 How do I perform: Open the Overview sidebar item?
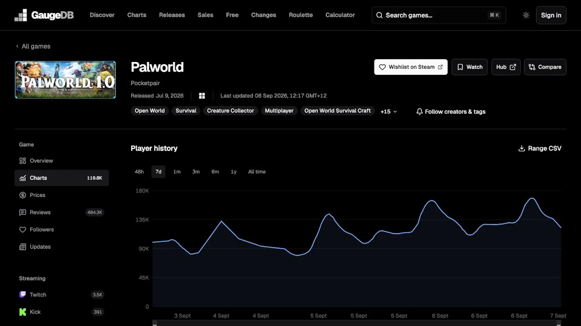pos(62,161)
